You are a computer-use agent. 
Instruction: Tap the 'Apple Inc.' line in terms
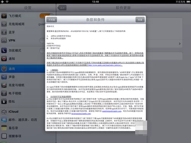pyautogui.click(x=50, y=43)
